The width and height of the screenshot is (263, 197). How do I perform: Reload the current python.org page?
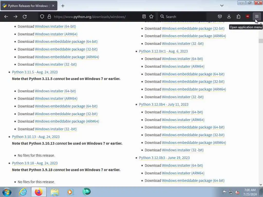[x=25, y=17]
